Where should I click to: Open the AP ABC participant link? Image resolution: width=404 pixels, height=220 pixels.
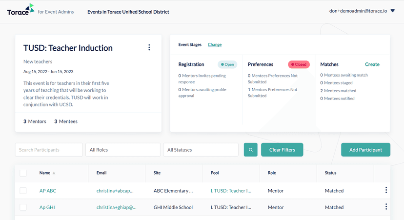(x=48, y=191)
